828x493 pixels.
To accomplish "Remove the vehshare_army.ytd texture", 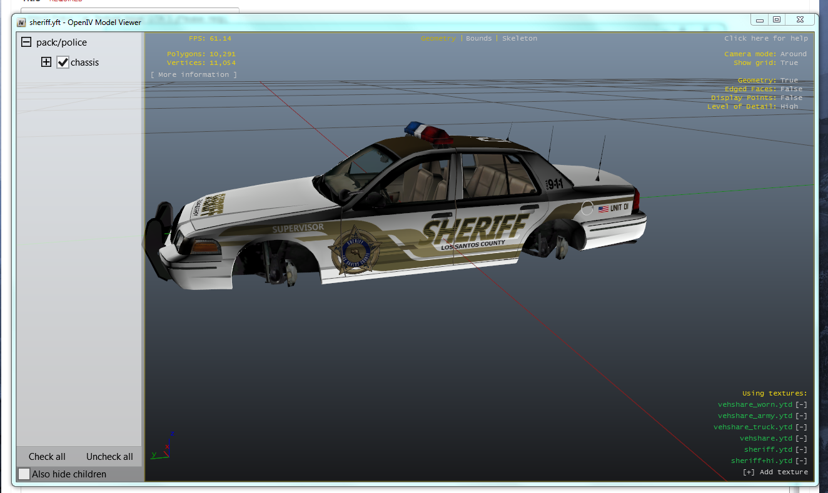I will (x=801, y=416).
